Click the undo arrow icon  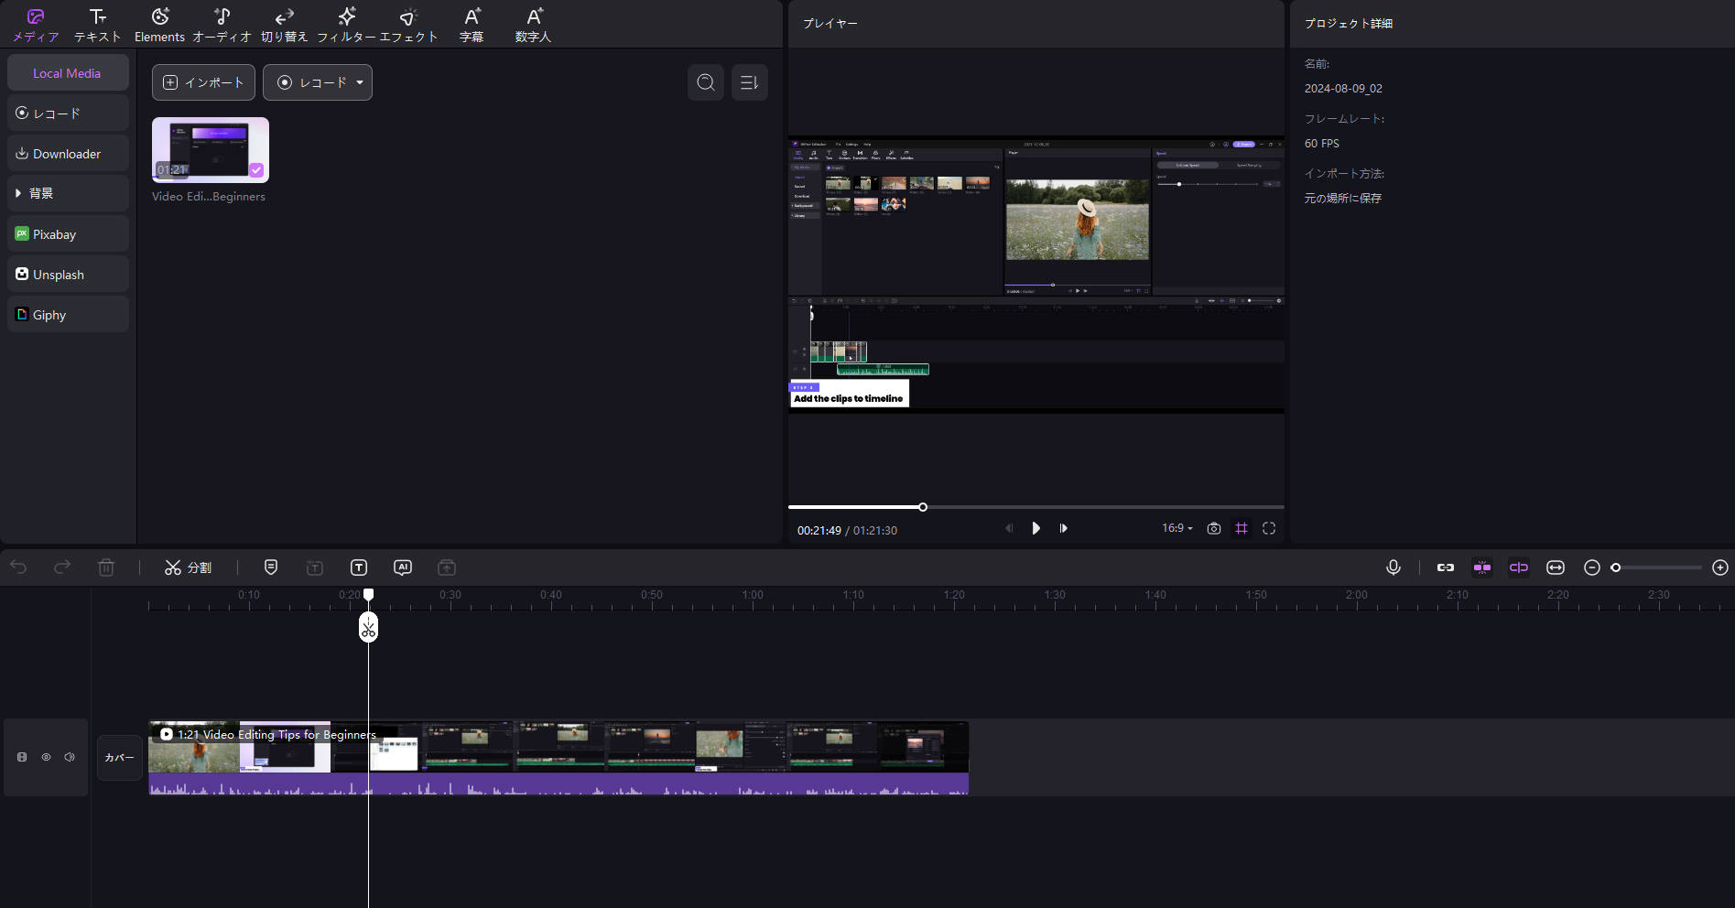(x=19, y=567)
